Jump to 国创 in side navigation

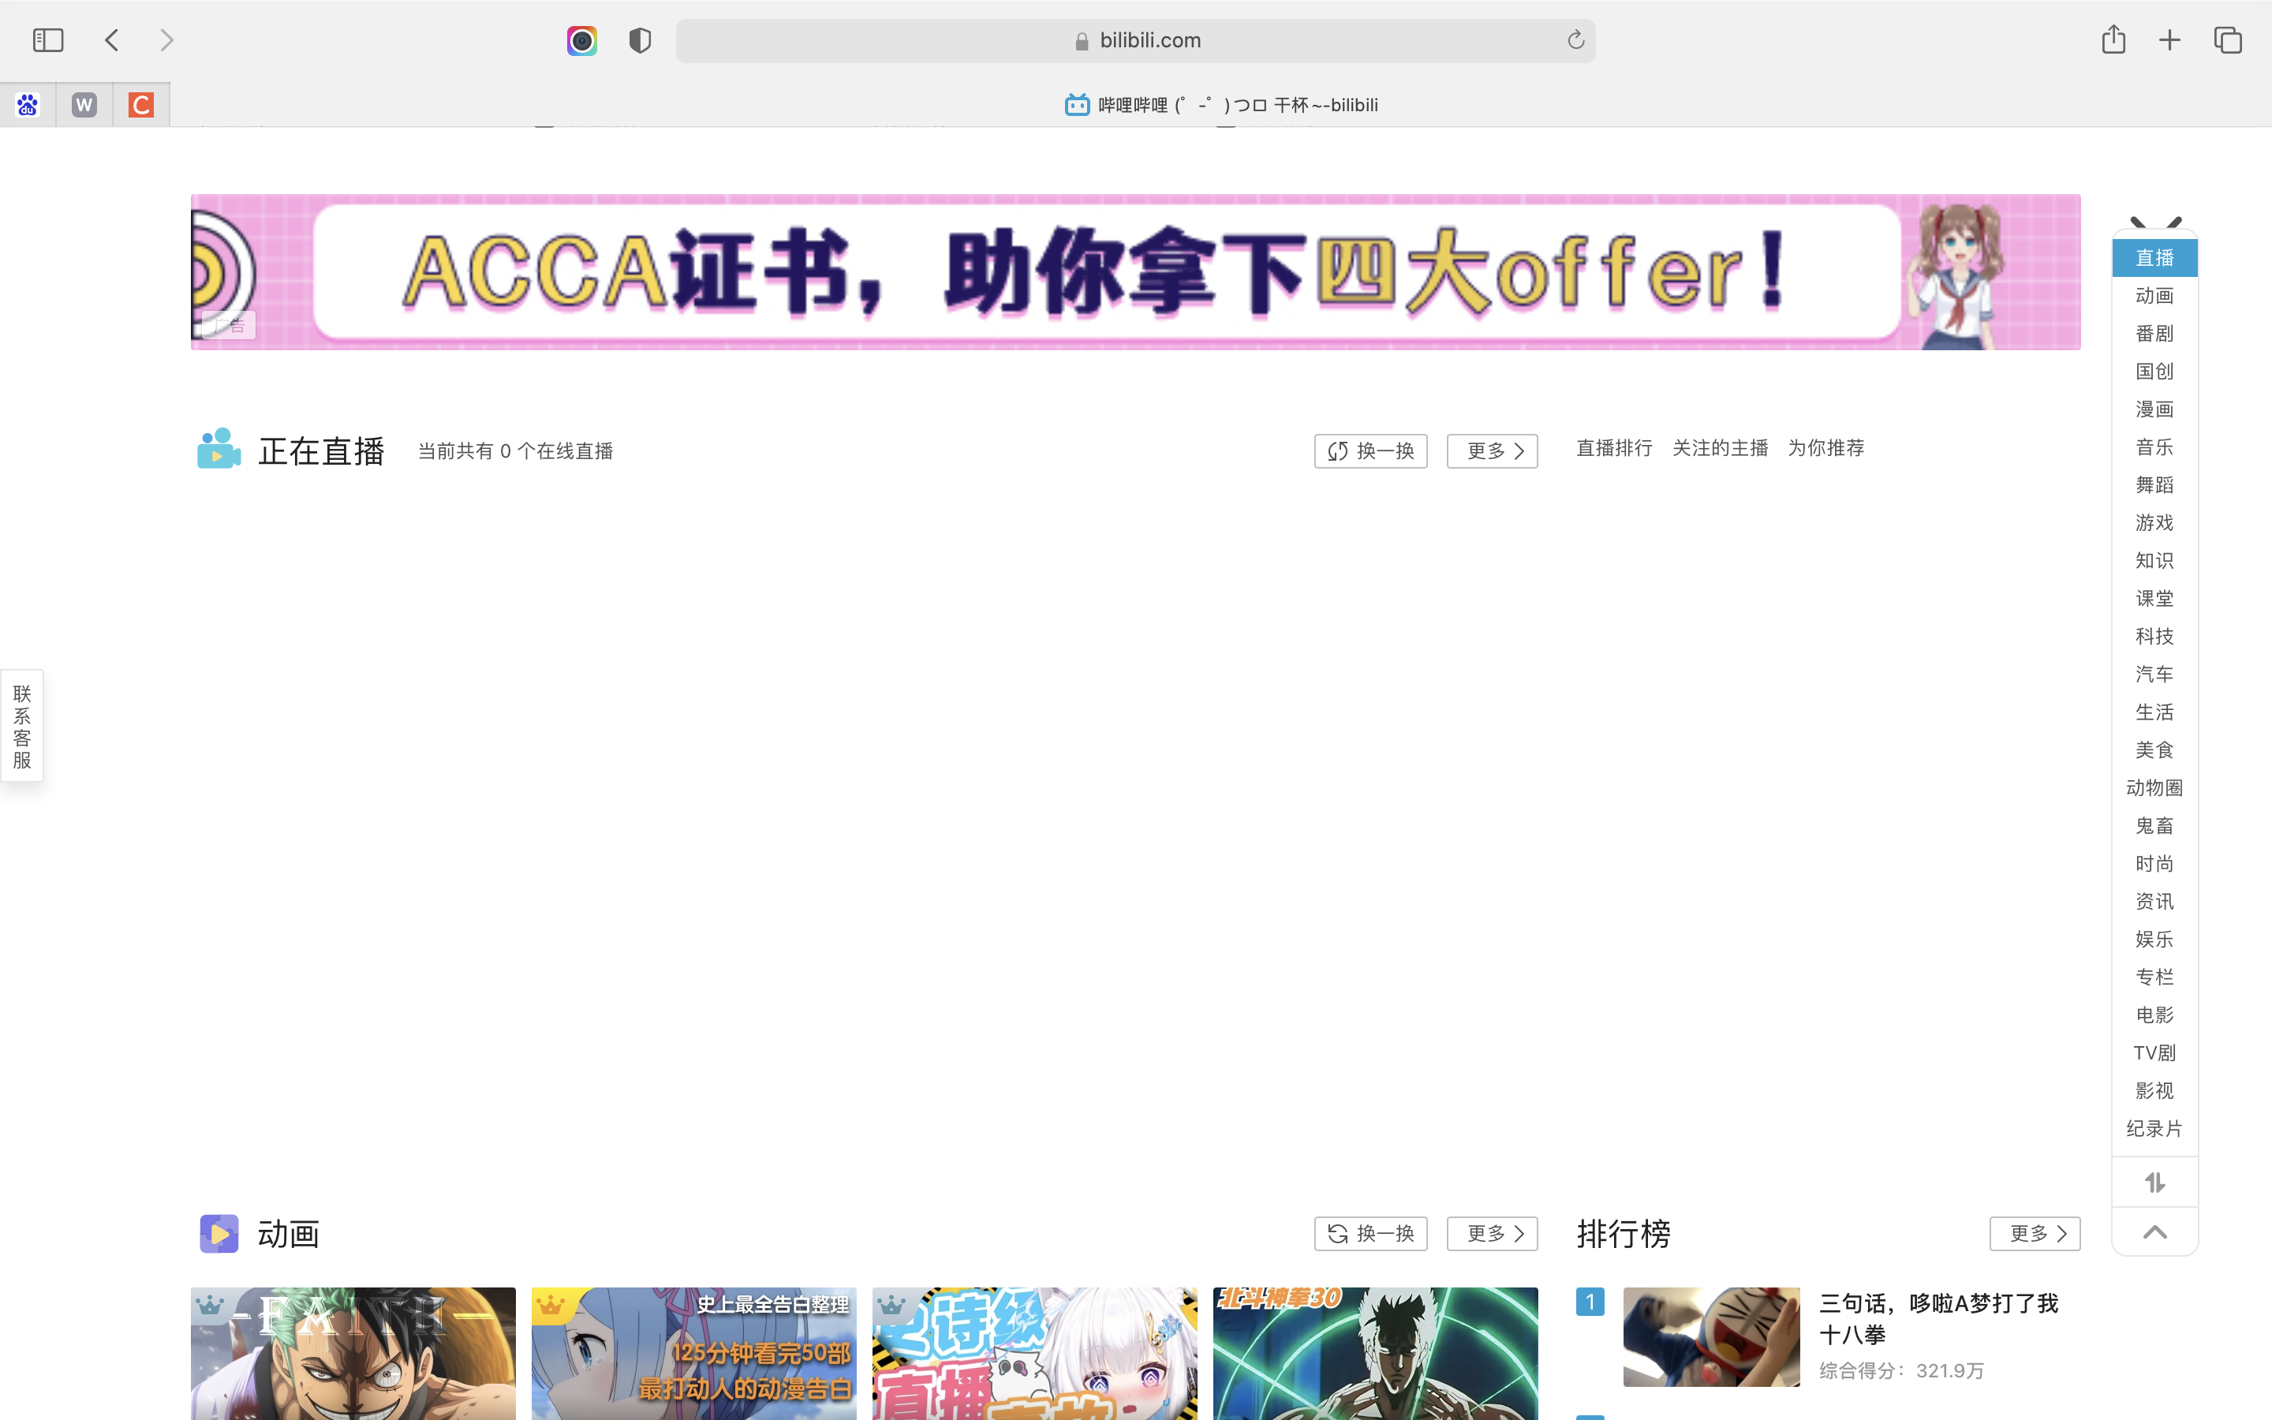point(2154,372)
